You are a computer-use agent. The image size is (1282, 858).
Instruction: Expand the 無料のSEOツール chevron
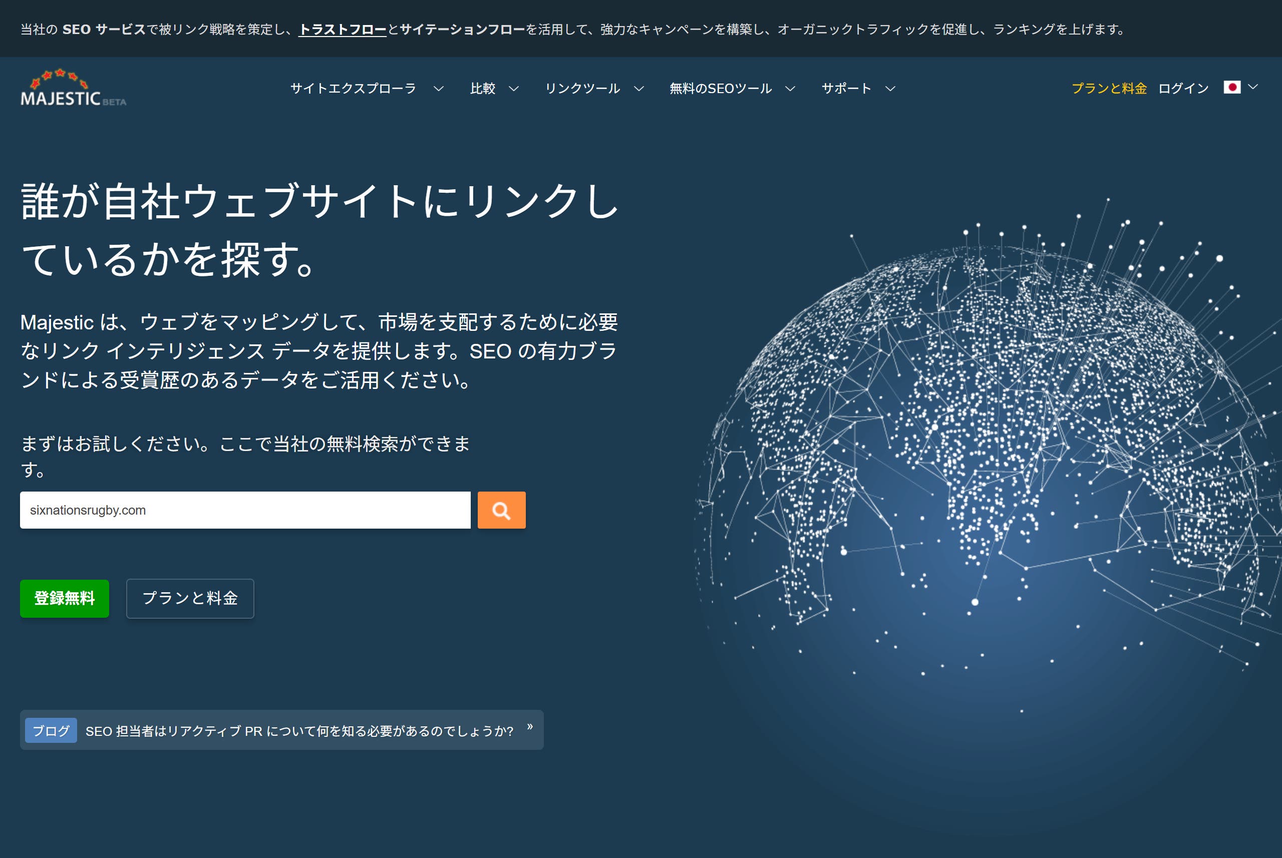coord(790,89)
